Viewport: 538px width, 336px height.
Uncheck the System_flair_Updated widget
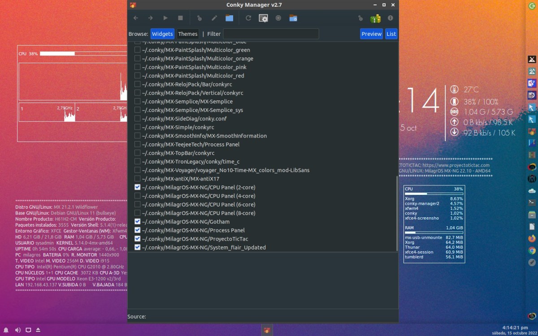(x=138, y=247)
